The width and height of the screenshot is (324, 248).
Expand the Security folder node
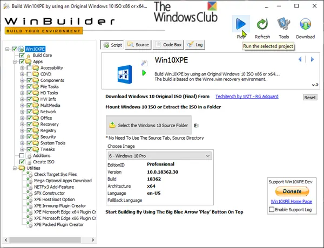pyautogui.click(x=22, y=137)
